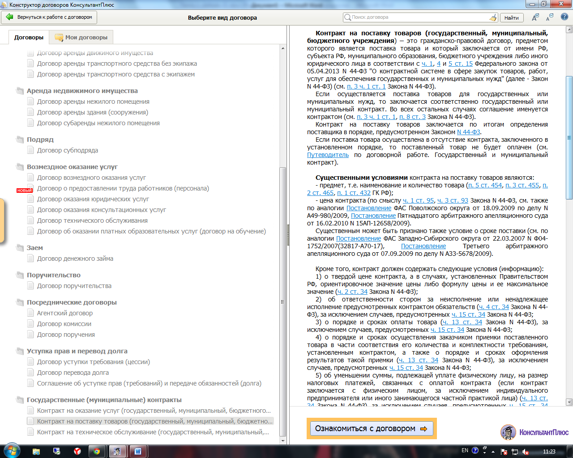The width and height of the screenshot is (573, 458).
Task: Click document icon beside Агентский договор
Action: 30,313
